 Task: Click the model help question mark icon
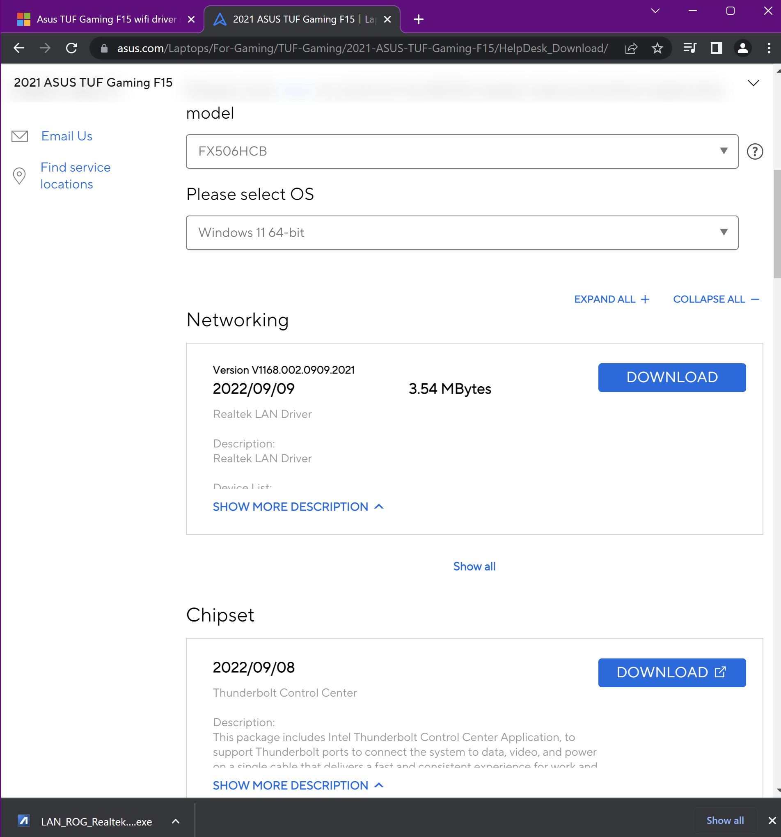point(755,151)
